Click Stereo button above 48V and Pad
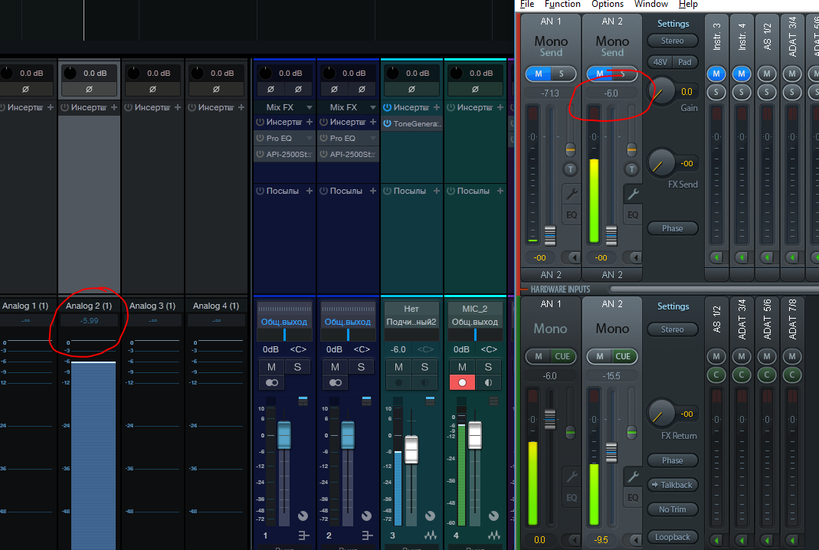819x550 pixels. [x=672, y=41]
